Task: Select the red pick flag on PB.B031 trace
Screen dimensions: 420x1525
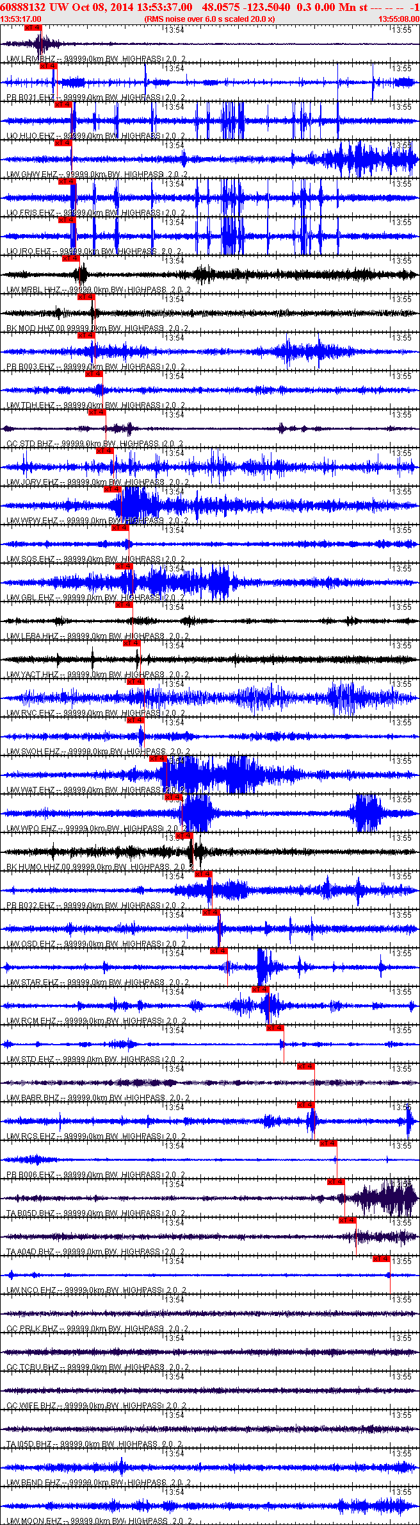Action: (48, 66)
